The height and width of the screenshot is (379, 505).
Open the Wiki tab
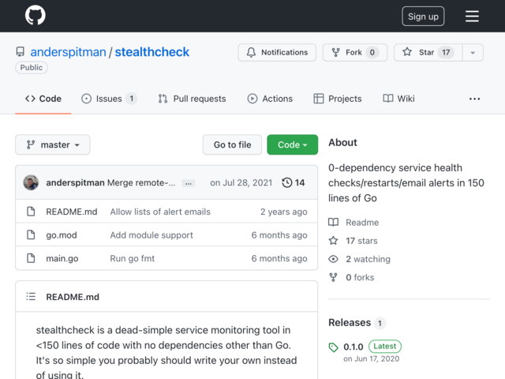398,99
